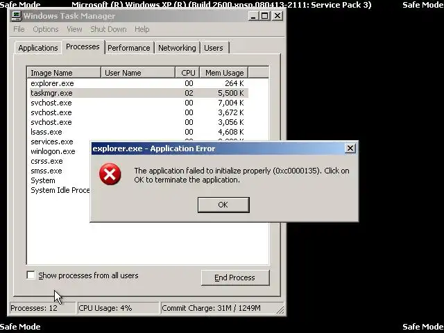The height and width of the screenshot is (333, 444).
Task: Select svchost.exe using 3,672 K
Action: [139, 112]
